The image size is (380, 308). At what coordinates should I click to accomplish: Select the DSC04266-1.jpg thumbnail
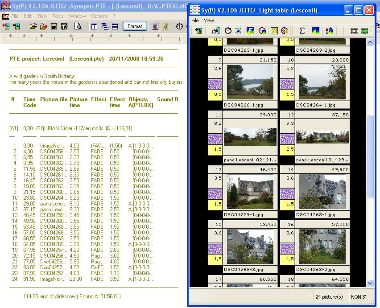[x=250, y=82]
